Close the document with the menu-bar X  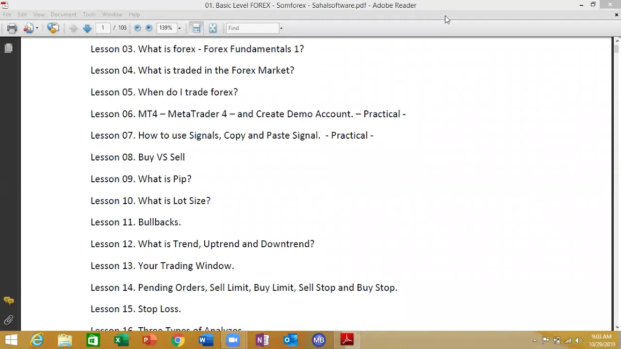pyautogui.click(x=617, y=15)
